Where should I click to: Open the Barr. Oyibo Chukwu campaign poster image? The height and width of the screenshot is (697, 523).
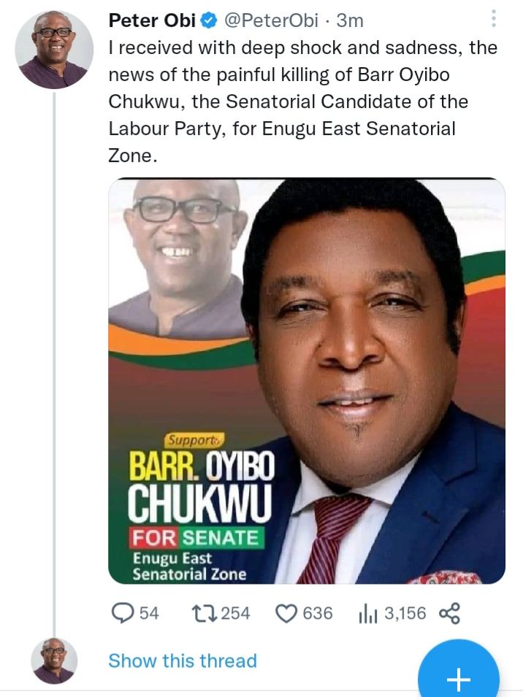[307, 381]
